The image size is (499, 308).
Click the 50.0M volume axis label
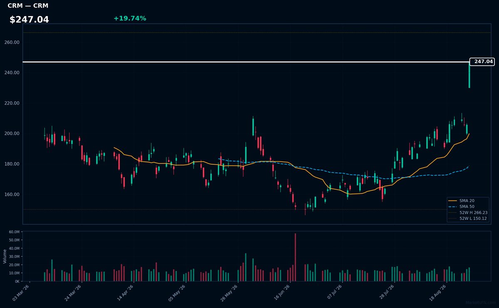tap(15, 240)
